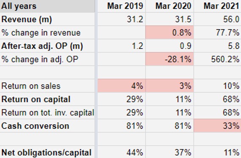Select the Mar 2019 column header
The width and height of the screenshot is (241, 158).
pos(122,6)
